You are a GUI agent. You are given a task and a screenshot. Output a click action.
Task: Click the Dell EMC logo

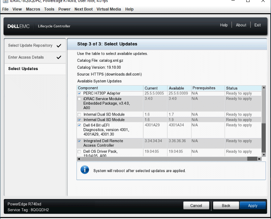pyautogui.click(x=18, y=26)
